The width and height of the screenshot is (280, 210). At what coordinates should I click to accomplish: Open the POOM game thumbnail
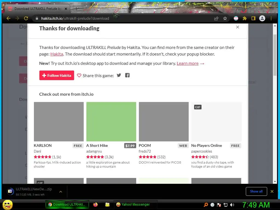[164, 122]
